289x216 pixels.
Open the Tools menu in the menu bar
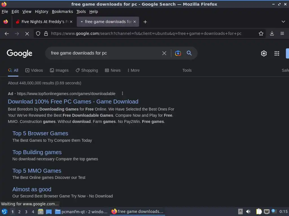point(81,12)
